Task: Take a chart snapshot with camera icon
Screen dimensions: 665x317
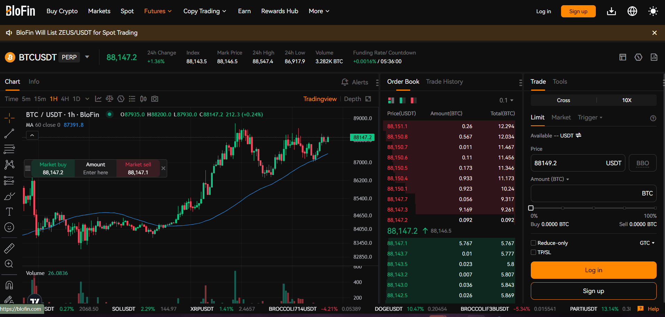Action: pyautogui.click(x=155, y=99)
